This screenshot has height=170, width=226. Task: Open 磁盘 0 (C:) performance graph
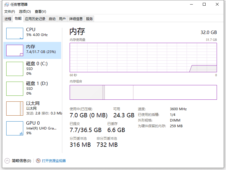pyautogui.click(x=15, y=69)
